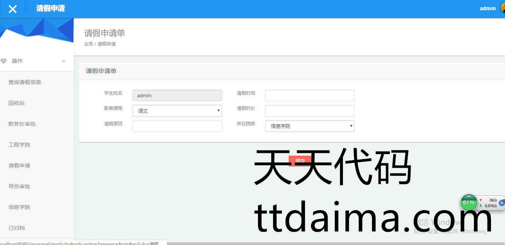Click the diamond icon beside 操作
The height and width of the screenshot is (245, 505).
click(4, 61)
